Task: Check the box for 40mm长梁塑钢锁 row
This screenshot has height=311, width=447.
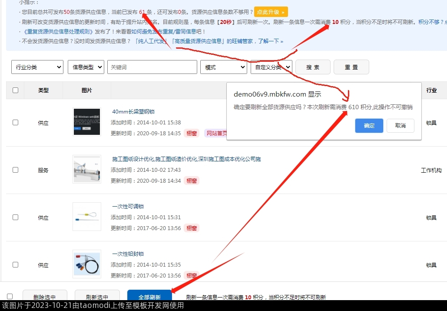Action: (16, 123)
